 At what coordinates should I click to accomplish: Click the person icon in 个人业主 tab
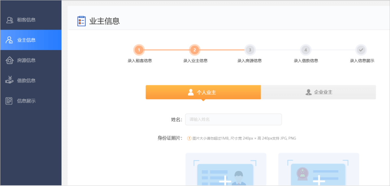(x=191, y=92)
